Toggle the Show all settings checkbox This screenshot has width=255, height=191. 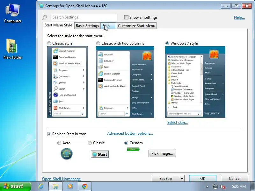[x=126, y=18]
